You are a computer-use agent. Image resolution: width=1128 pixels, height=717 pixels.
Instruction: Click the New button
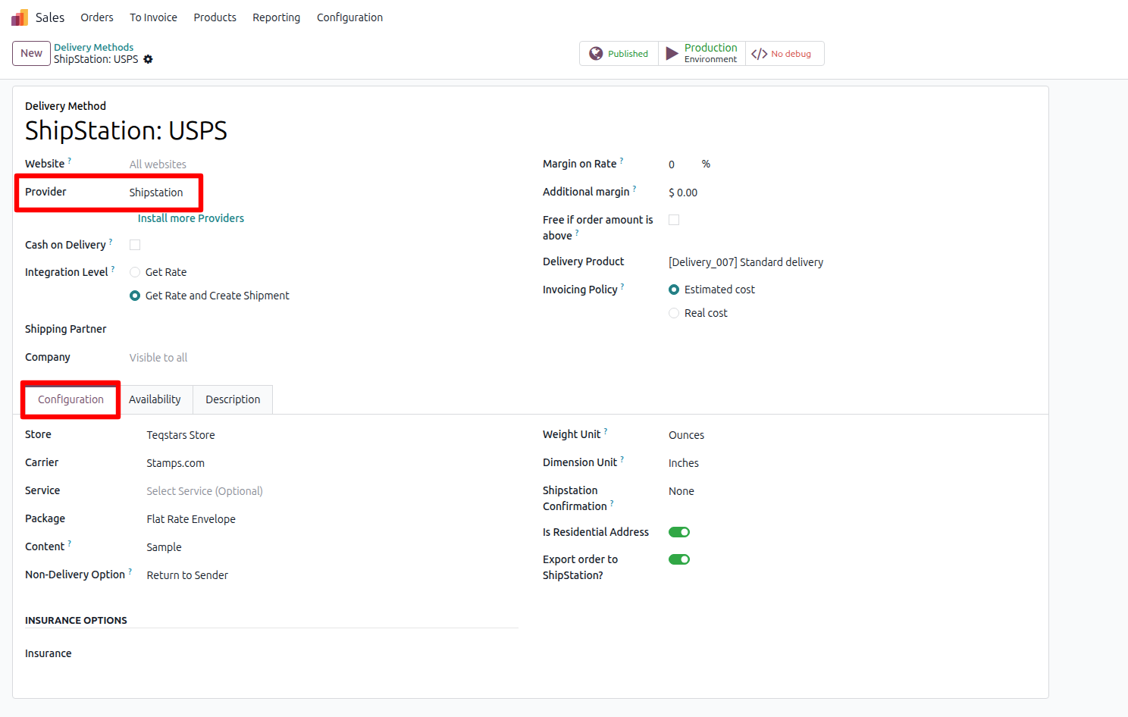tap(31, 53)
